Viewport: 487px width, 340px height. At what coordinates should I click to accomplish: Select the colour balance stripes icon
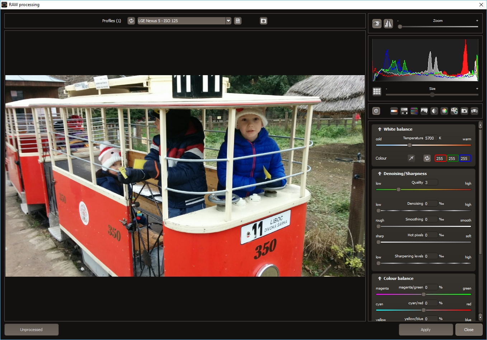tap(414, 111)
